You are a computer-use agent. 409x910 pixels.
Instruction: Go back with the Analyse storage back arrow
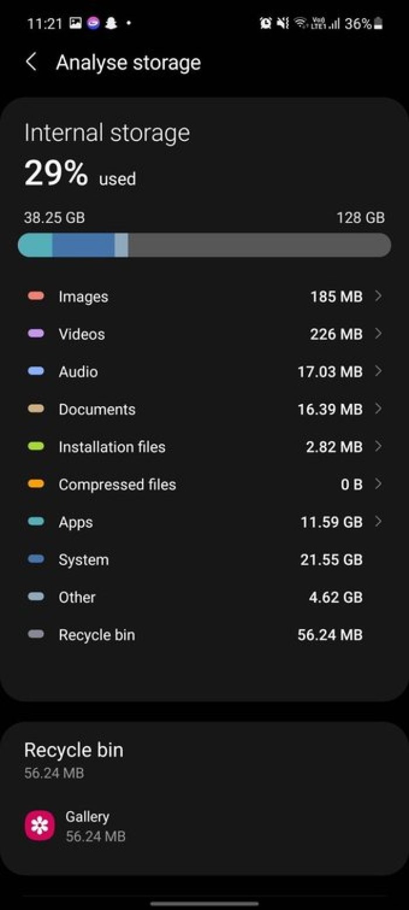pyautogui.click(x=31, y=62)
